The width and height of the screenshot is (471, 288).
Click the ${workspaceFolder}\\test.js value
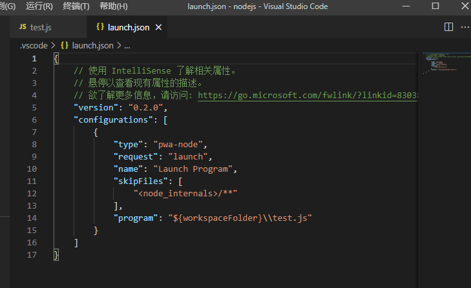click(240, 218)
